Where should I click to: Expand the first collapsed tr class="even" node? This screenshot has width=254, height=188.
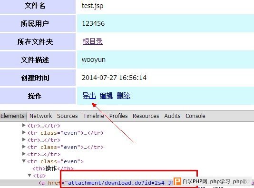click(24, 132)
